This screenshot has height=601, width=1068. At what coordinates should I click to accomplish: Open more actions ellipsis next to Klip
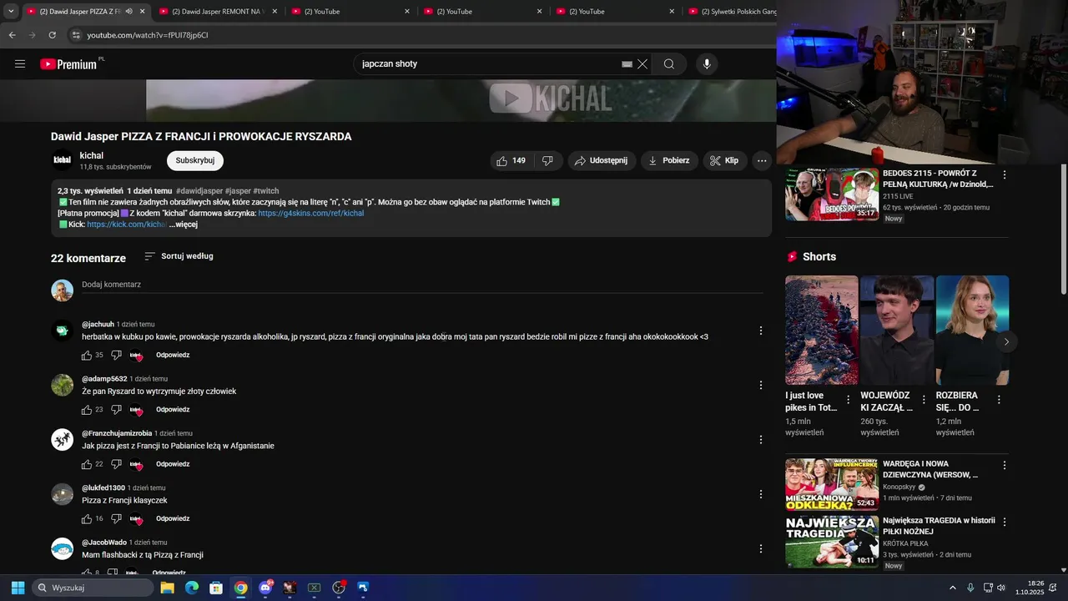click(762, 160)
